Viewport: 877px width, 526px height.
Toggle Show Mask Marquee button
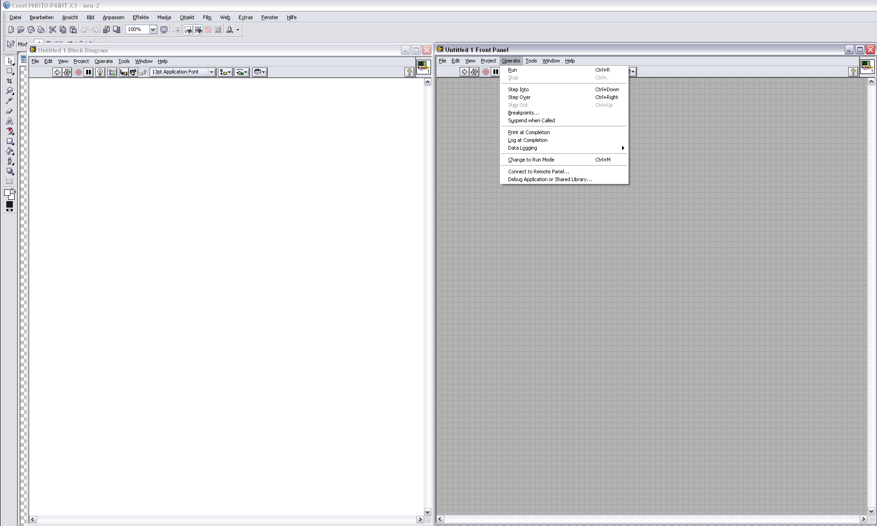(x=188, y=30)
